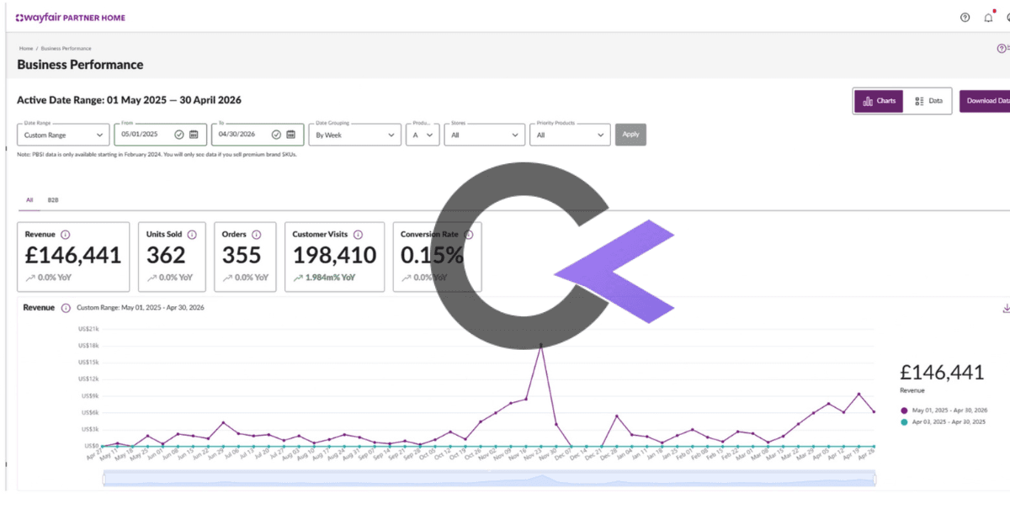The width and height of the screenshot is (1010, 530).
Task: Show info for the Customer Visits card
Action: pos(358,235)
